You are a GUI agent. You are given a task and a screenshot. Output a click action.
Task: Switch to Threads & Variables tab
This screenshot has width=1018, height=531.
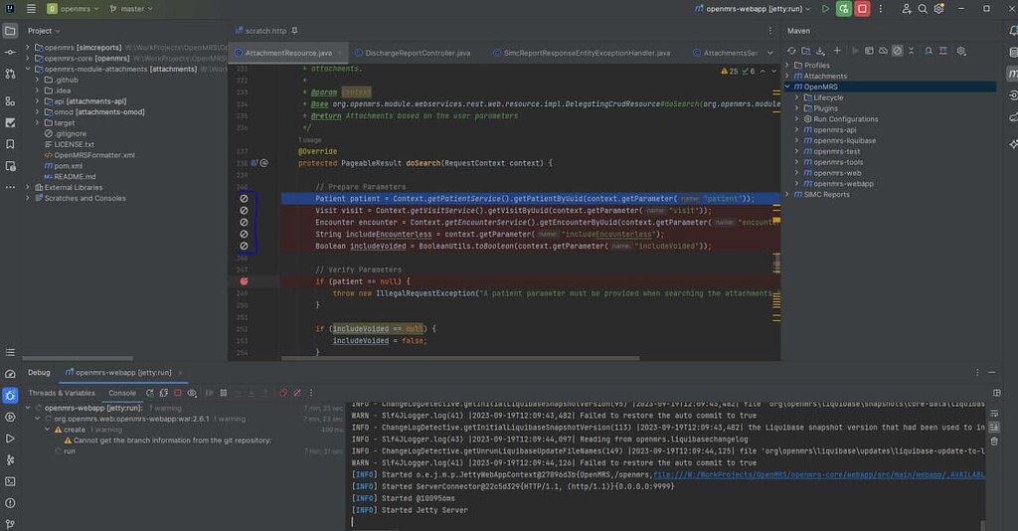coord(62,393)
